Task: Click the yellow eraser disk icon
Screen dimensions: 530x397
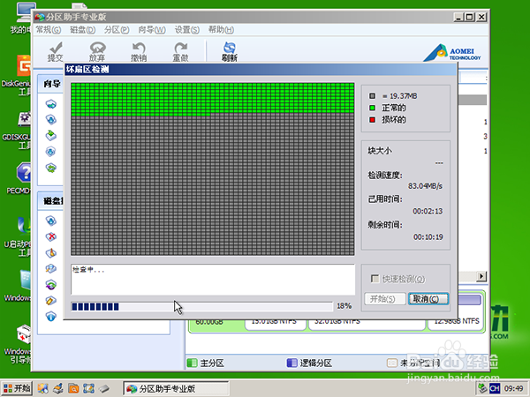Action: [51, 300]
